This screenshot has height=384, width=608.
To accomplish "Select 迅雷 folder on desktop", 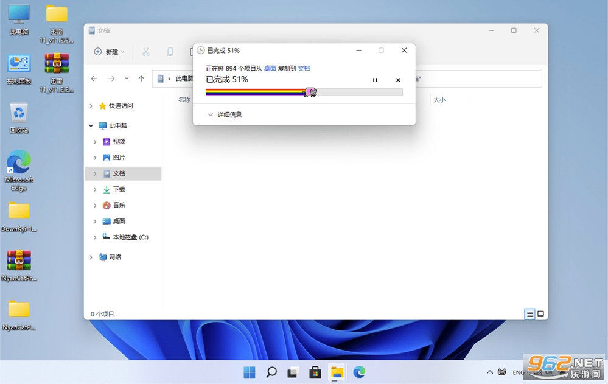I will 57,23.
